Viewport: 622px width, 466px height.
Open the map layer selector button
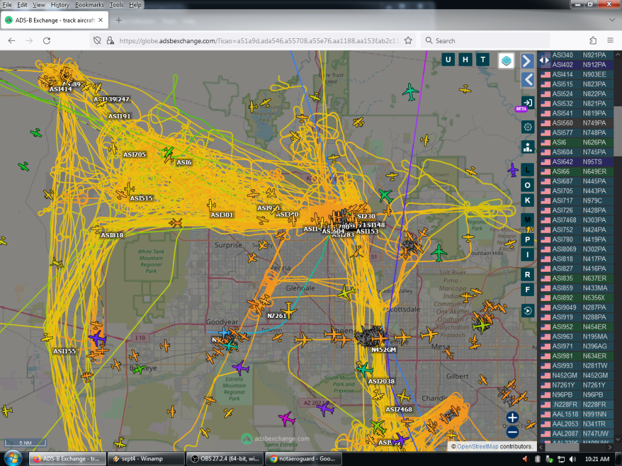[x=506, y=61]
